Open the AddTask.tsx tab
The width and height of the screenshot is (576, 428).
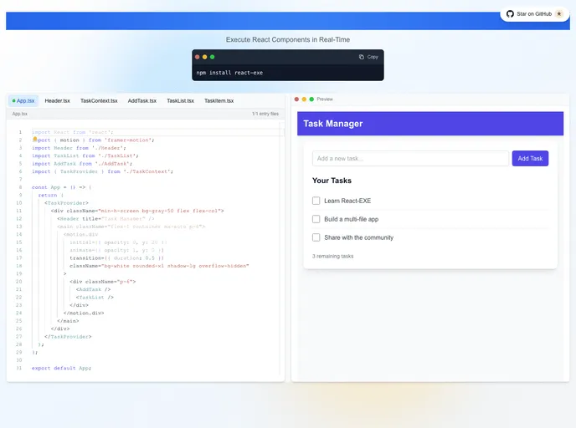point(141,100)
